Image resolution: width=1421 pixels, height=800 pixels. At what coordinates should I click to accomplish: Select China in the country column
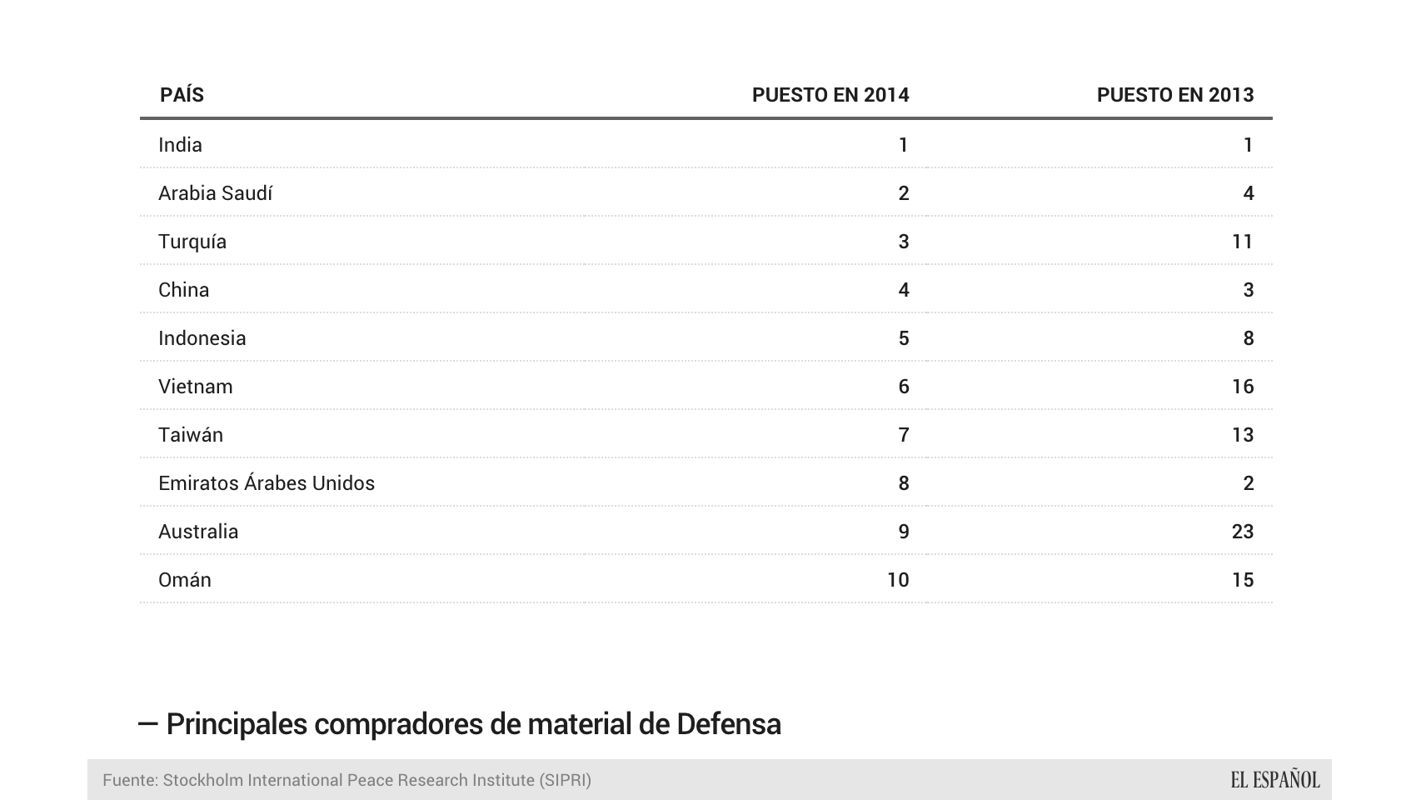pyautogui.click(x=183, y=290)
